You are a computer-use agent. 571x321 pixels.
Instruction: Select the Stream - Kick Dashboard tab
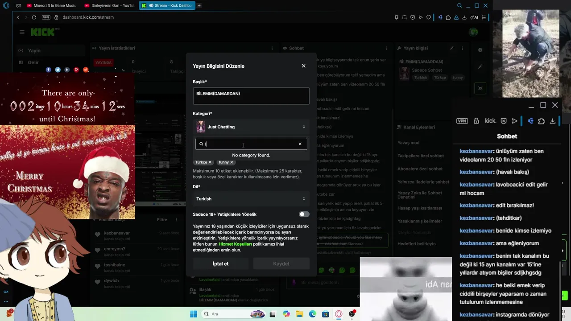click(167, 5)
